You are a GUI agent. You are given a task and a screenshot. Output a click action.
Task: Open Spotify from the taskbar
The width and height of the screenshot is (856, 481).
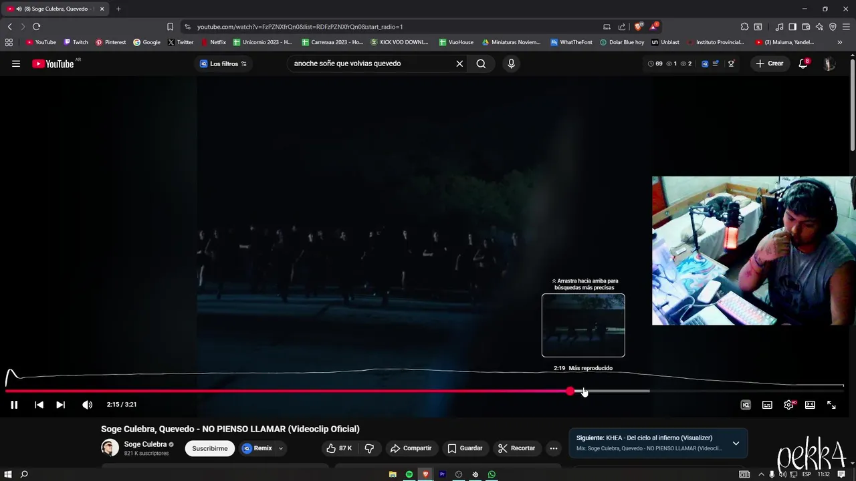[x=409, y=474]
